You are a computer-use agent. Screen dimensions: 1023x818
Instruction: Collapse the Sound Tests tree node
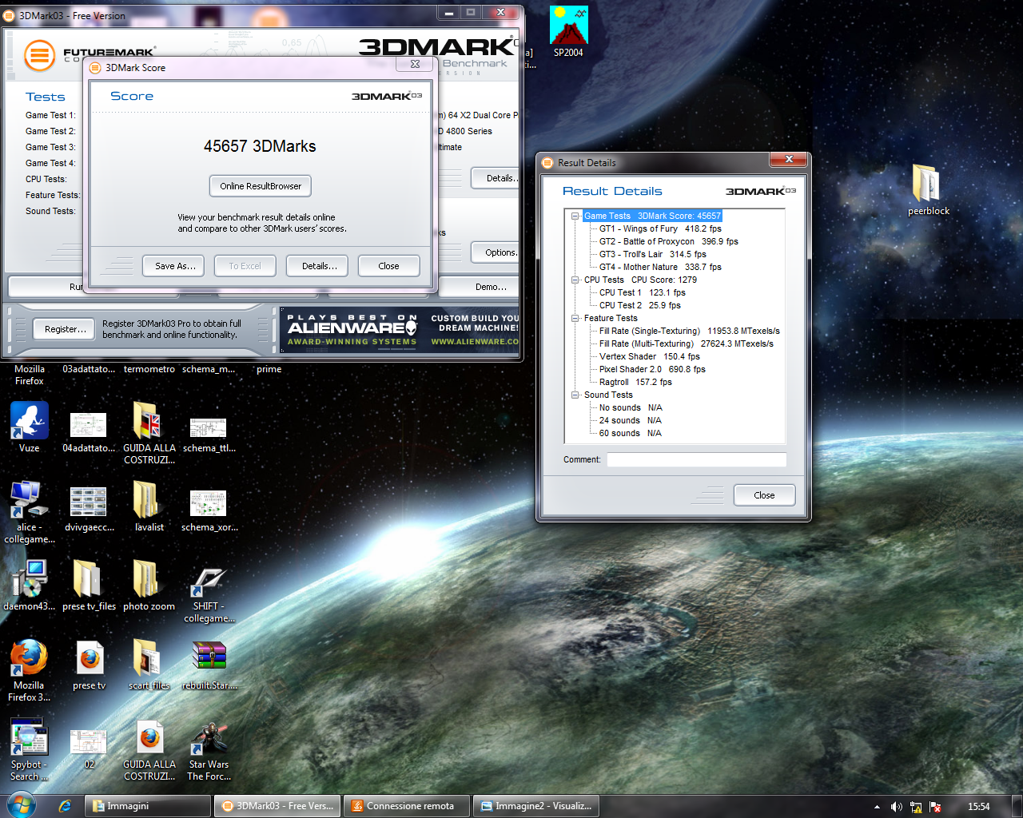pyautogui.click(x=575, y=395)
